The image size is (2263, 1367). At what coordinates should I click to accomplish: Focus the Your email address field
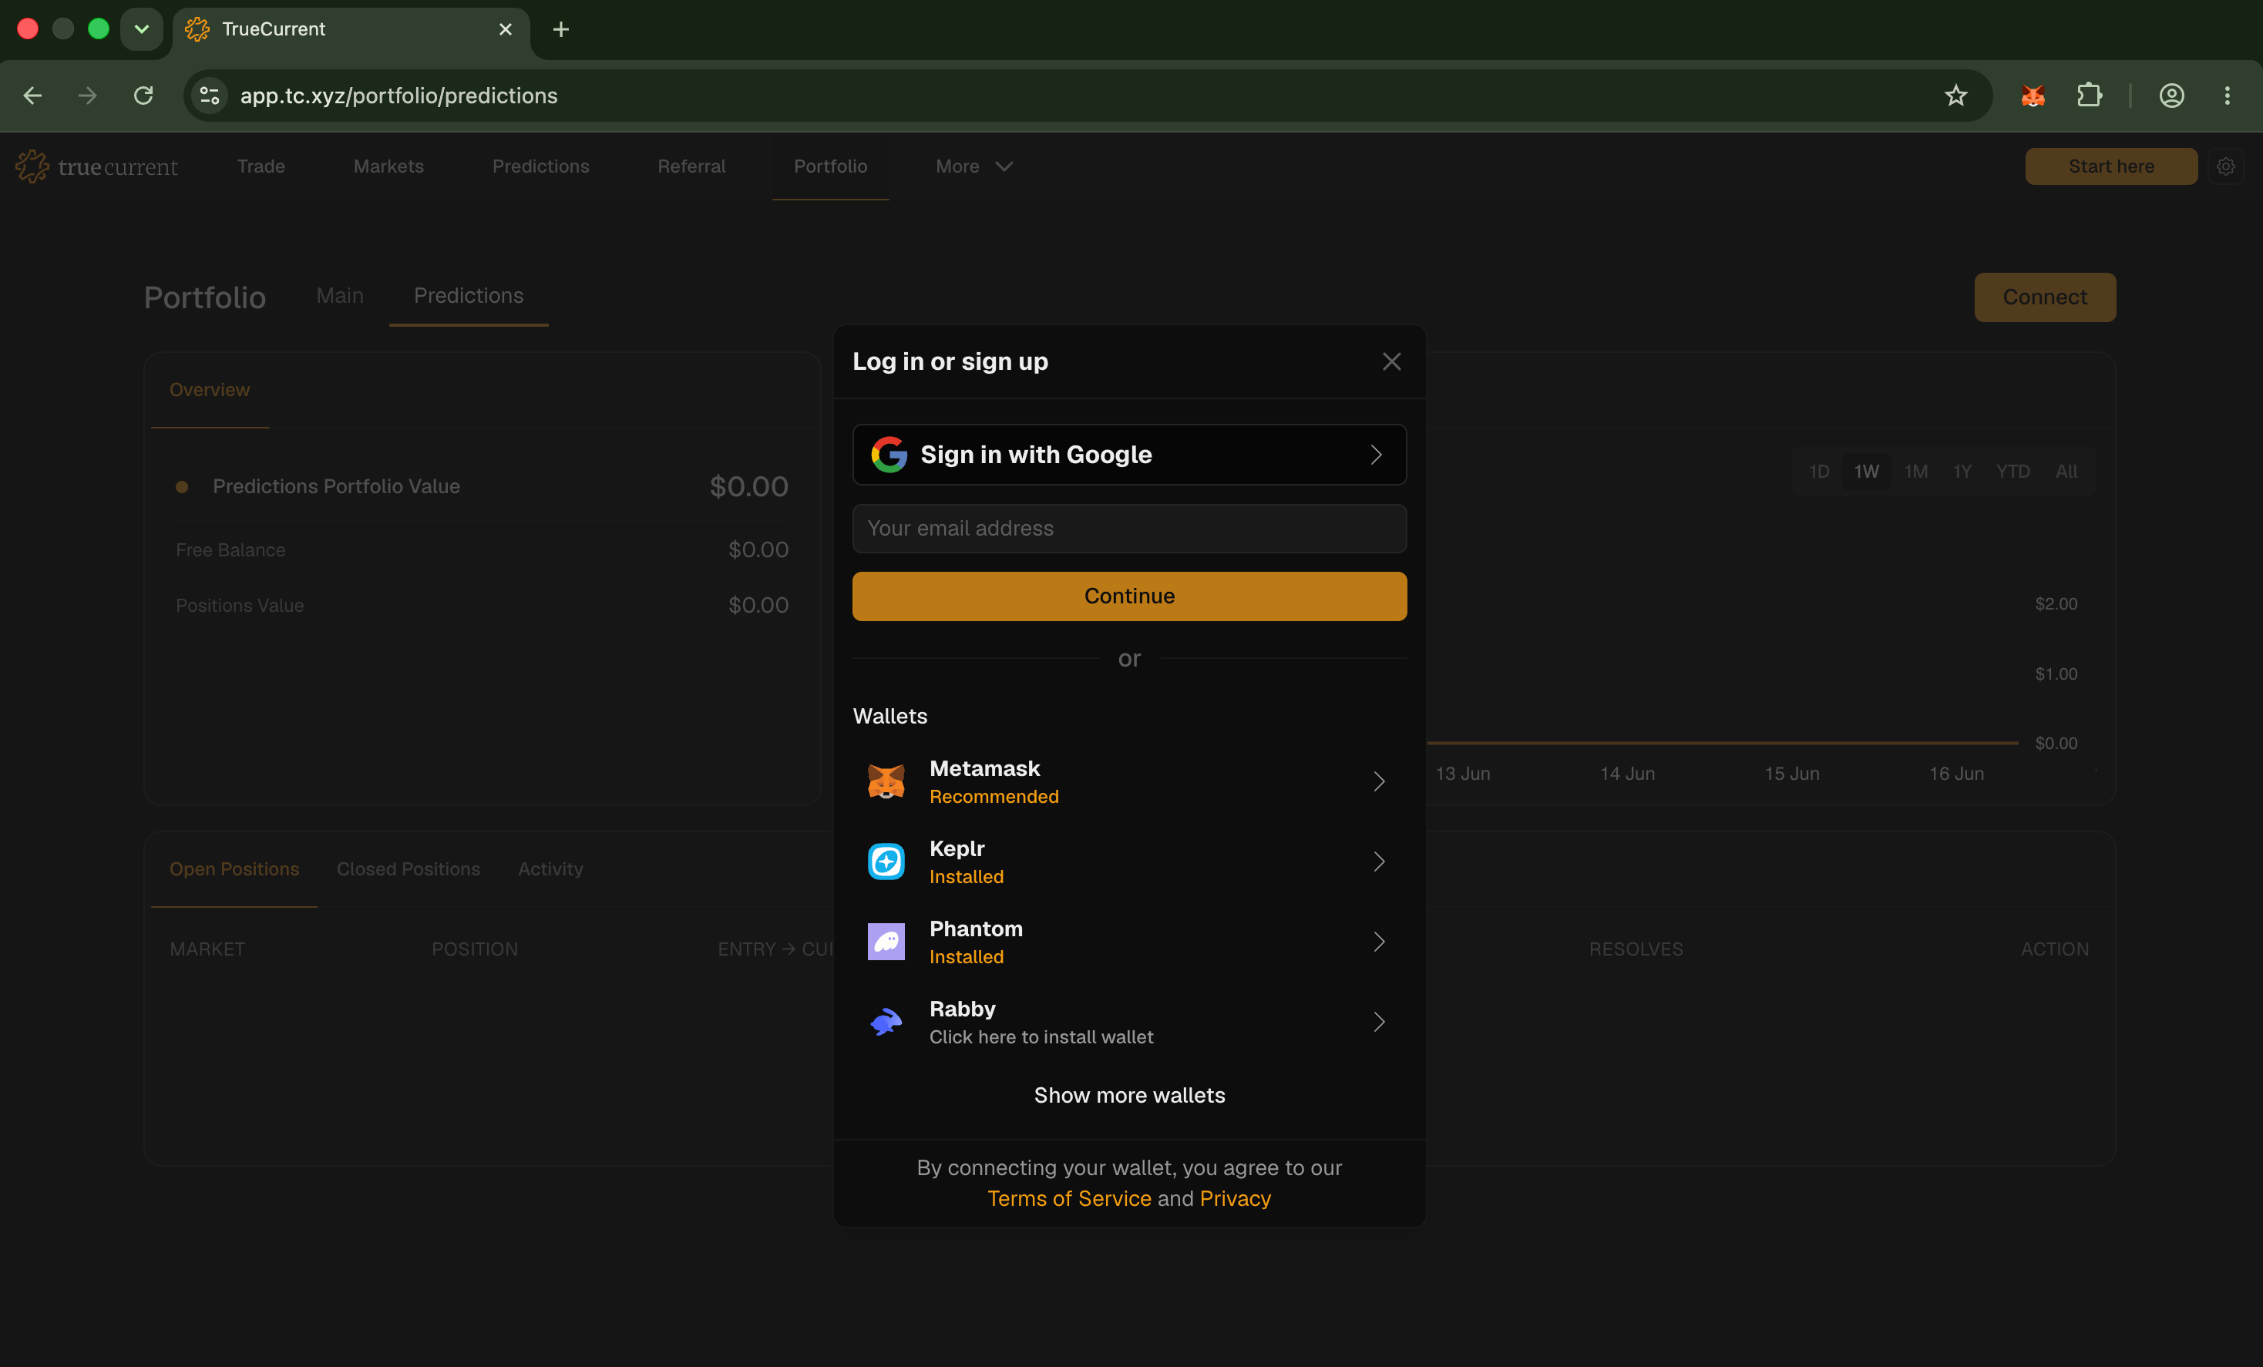coord(1128,528)
